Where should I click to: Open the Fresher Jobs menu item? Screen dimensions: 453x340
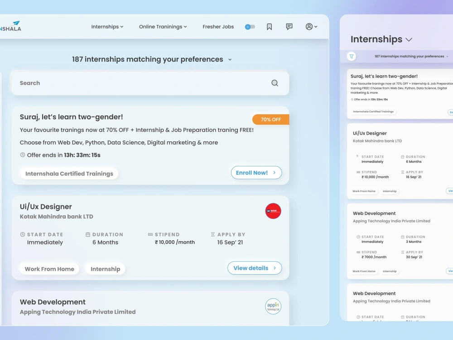click(x=218, y=27)
